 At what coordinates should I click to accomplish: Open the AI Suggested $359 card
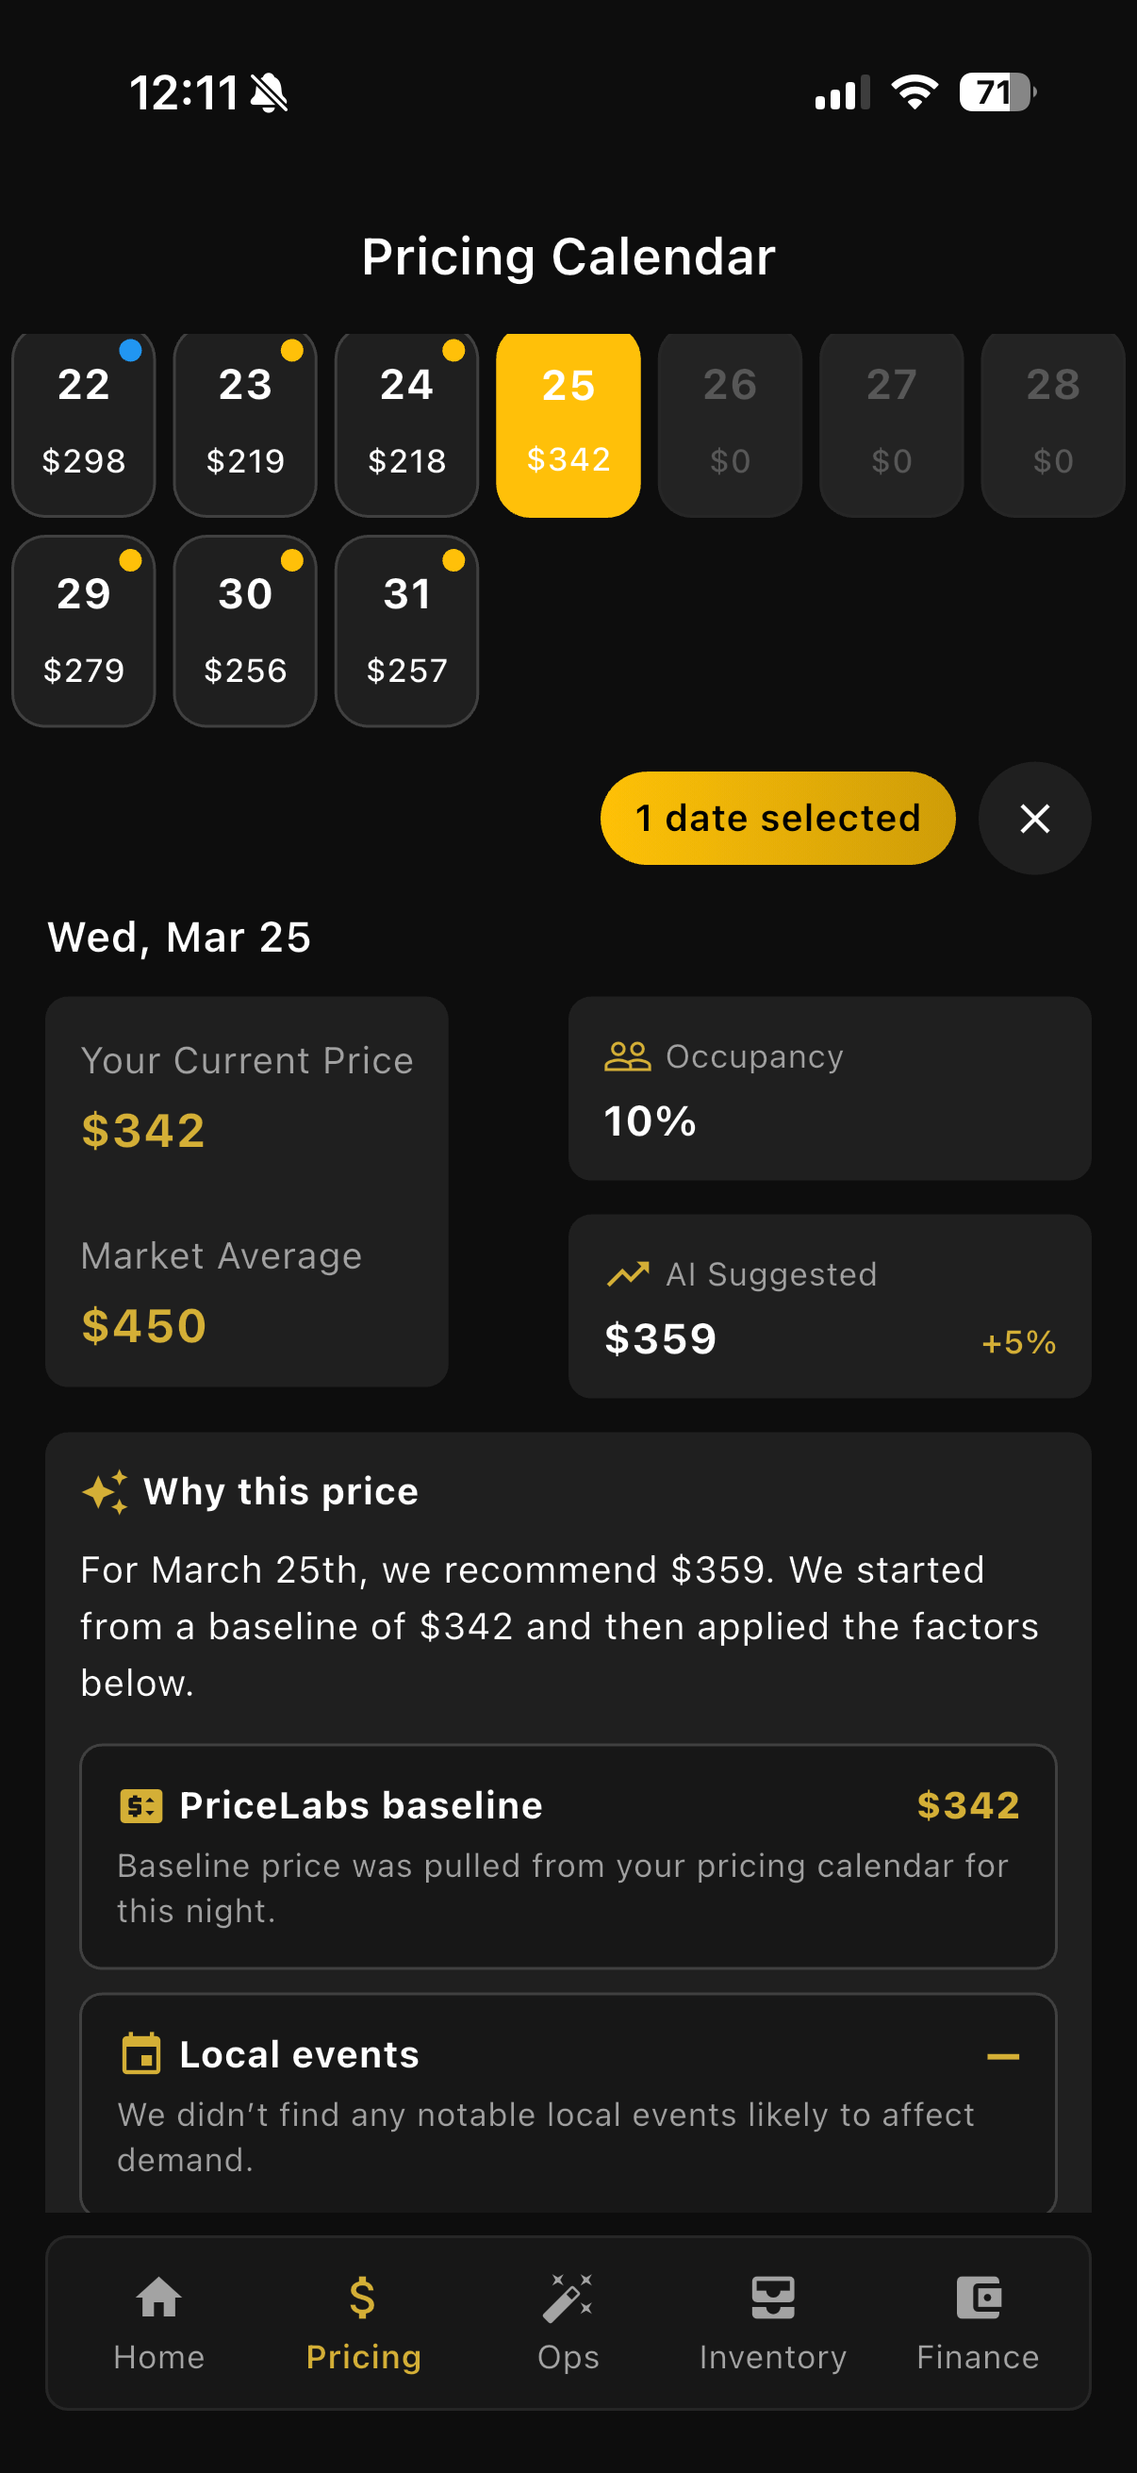[x=829, y=1305]
